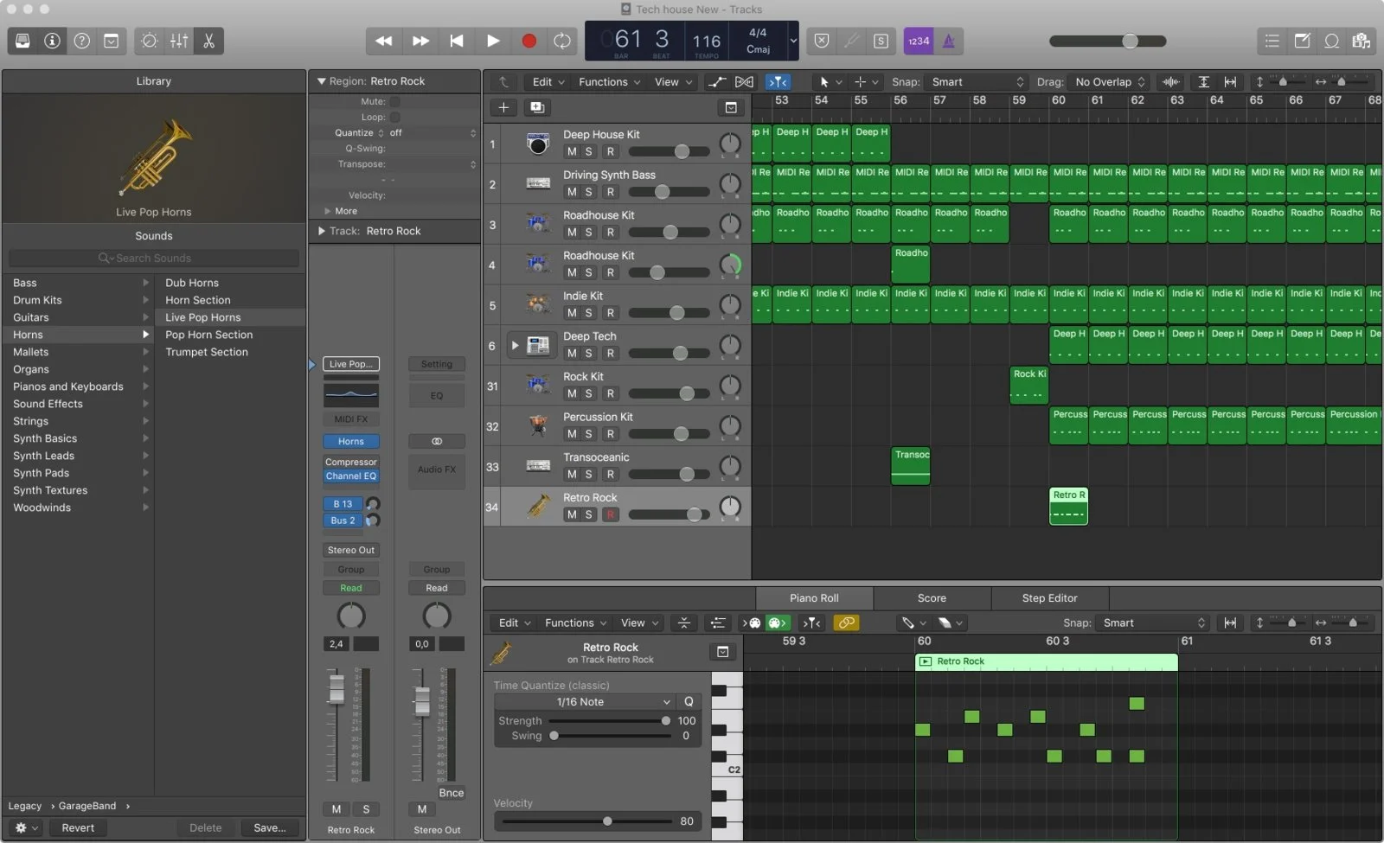1384x843 pixels.
Task: Click the Save... button in Library
Action: pyautogui.click(x=270, y=827)
